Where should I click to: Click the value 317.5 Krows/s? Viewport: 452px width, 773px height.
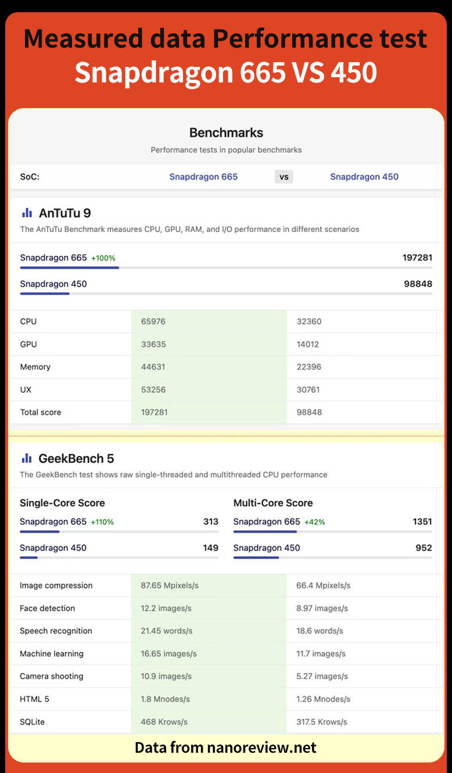point(322,721)
